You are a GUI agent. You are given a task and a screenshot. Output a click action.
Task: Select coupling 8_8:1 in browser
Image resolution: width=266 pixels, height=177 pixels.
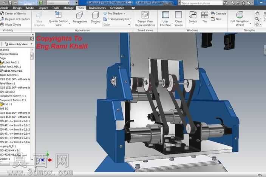coord(8,146)
